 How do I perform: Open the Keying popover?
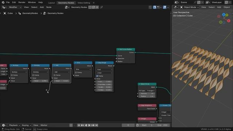pos(26,125)
